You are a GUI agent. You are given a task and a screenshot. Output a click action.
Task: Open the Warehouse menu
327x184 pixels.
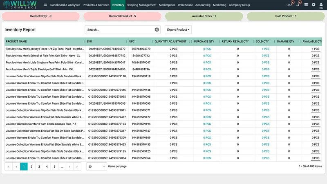tap(185, 5)
